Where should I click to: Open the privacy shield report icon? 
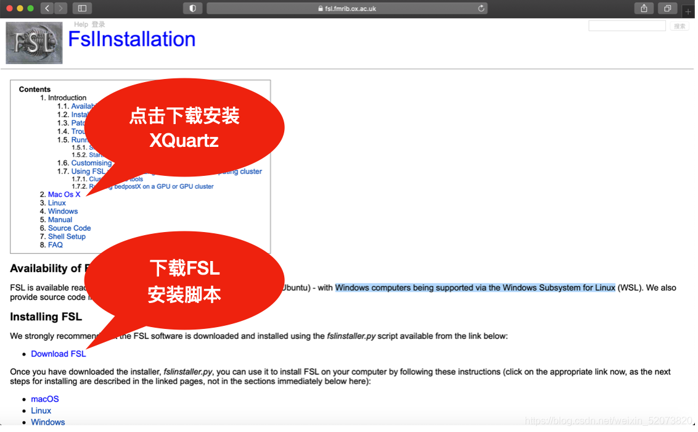pyautogui.click(x=192, y=8)
